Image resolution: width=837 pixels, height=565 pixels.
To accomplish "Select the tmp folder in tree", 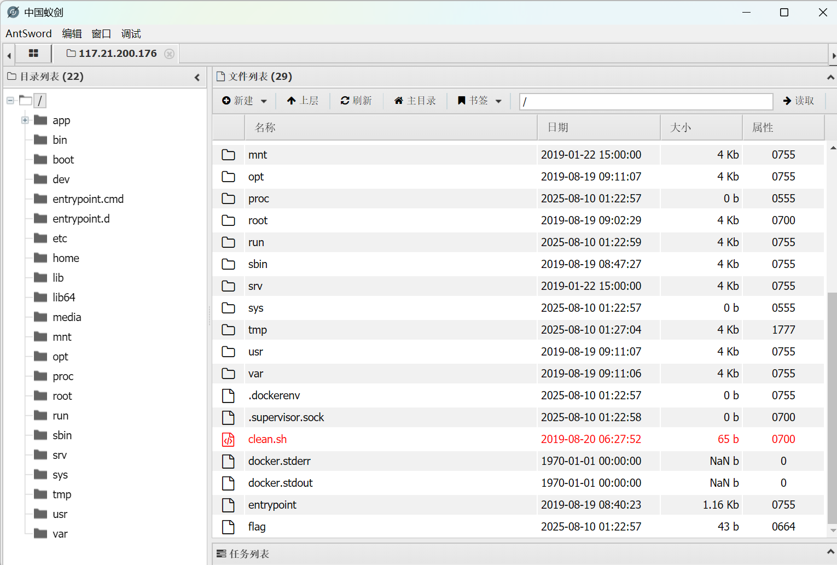I will click(x=62, y=494).
